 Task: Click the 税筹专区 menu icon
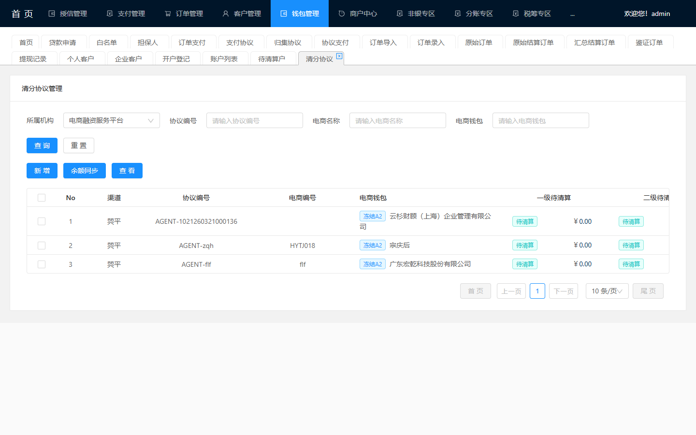click(516, 14)
